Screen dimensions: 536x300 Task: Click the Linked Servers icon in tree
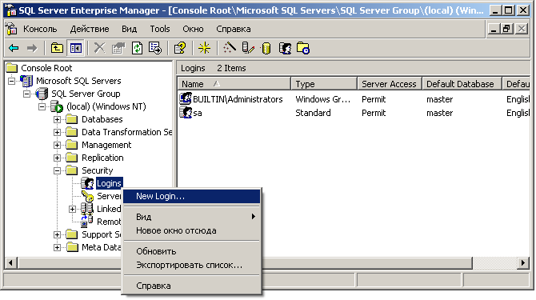(87, 209)
